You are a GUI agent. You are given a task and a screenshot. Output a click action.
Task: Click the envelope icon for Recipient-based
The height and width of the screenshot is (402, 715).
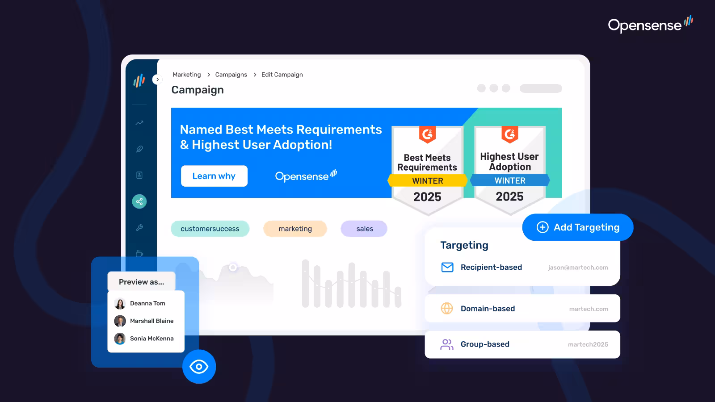click(447, 267)
